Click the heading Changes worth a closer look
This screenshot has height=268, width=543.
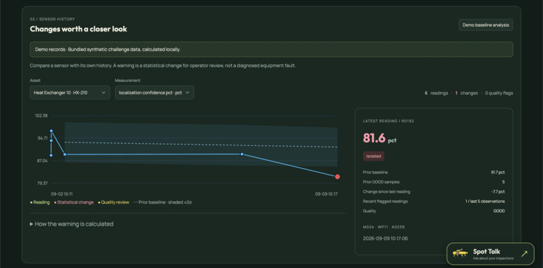click(x=78, y=29)
